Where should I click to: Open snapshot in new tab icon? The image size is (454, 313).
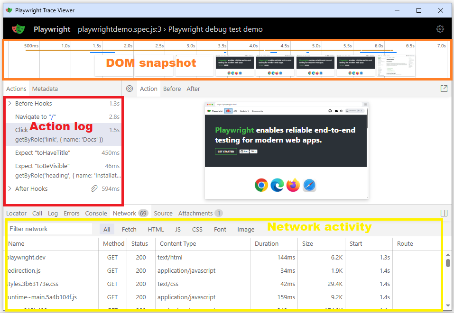click(x=444, y=89)
